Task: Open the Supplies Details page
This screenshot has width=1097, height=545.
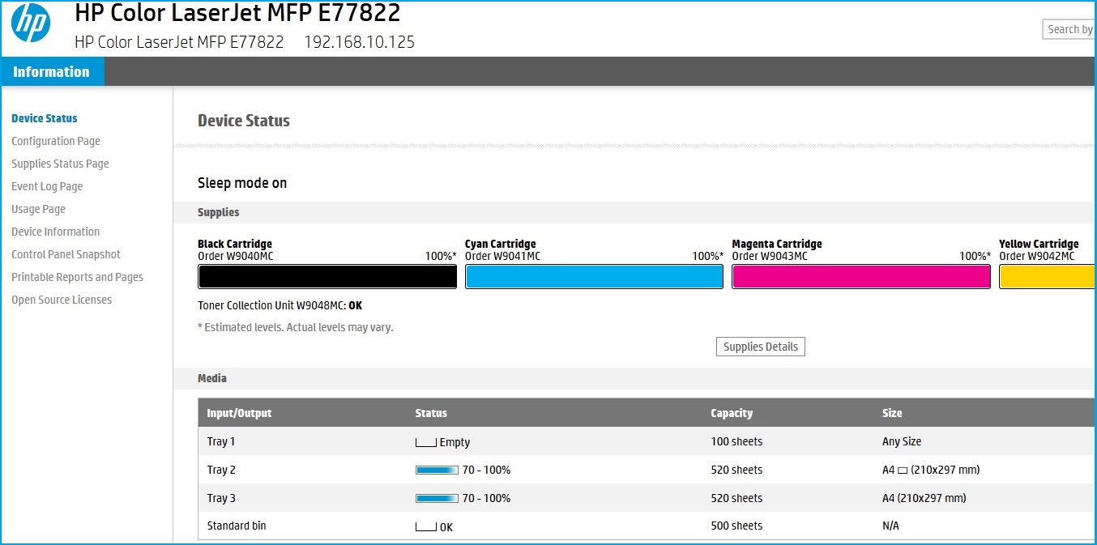Action: pyautogui.click(x=760, y=347)
